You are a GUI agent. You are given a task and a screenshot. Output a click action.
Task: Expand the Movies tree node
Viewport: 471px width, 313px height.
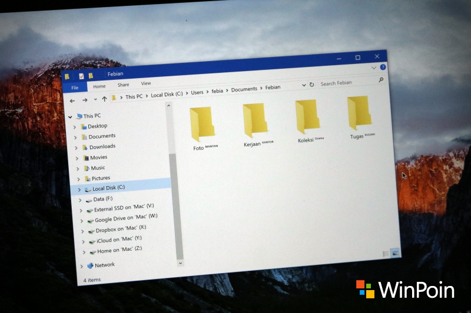77,159
